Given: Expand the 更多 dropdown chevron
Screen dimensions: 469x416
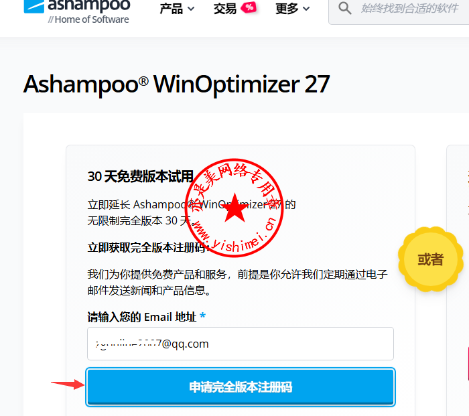Looking at the screenshot, I should point(306,9).
